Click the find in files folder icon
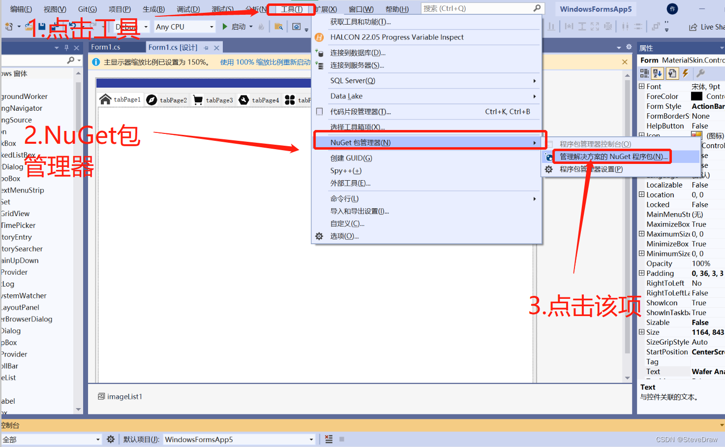725x447 pixels. coord(279,27)
